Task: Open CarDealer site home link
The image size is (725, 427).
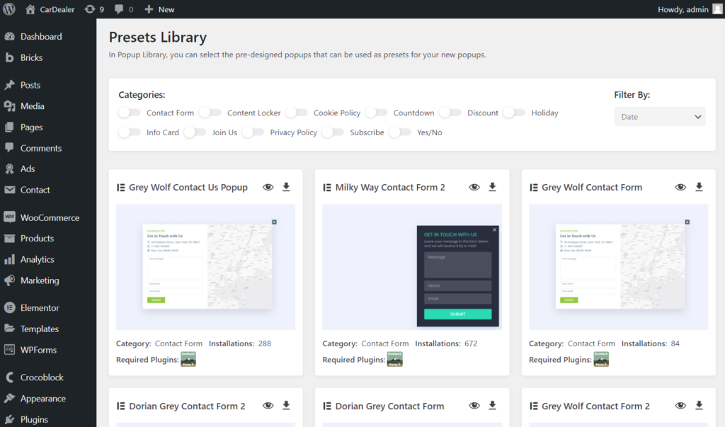Action: [x=50, y=9]
